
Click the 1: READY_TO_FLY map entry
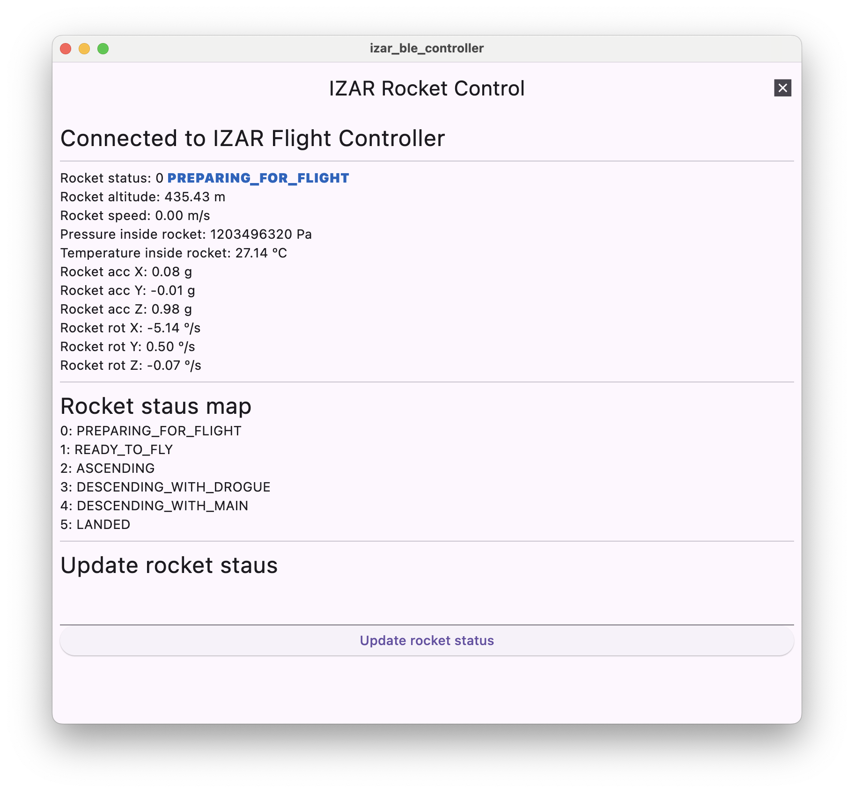(x=117, y=449)
